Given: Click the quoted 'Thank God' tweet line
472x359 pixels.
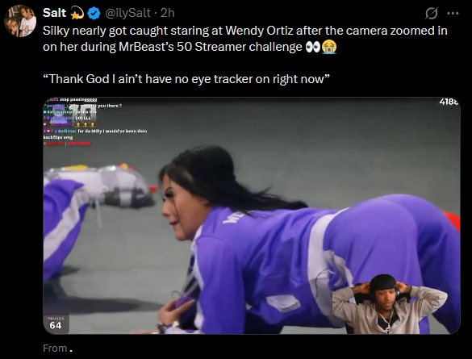Looking at the screenshot, I should point(186,79).
